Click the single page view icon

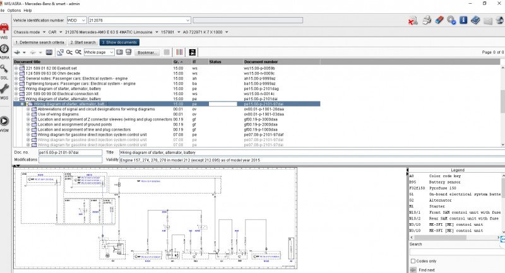click(x=119, y=52)
